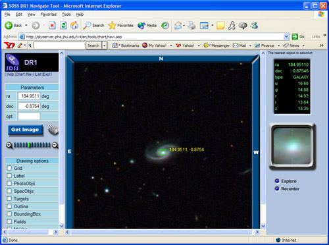Open the Back button history dropdown
The height and width of the screenshot is (245, 329).
pyautogui.click(x=26, y=26)
